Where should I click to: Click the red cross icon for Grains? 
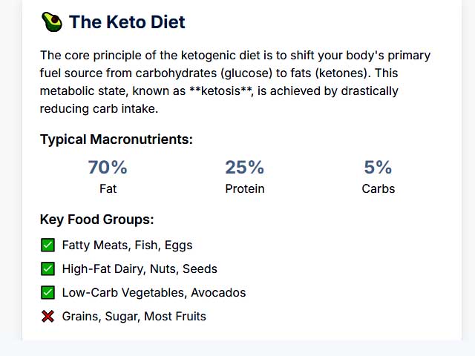[x=47, y=317]
